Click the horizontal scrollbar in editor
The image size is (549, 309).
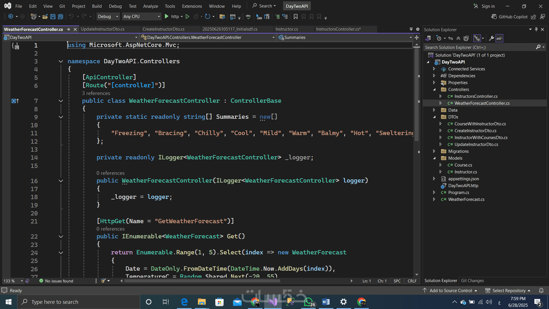coord(202,281)
